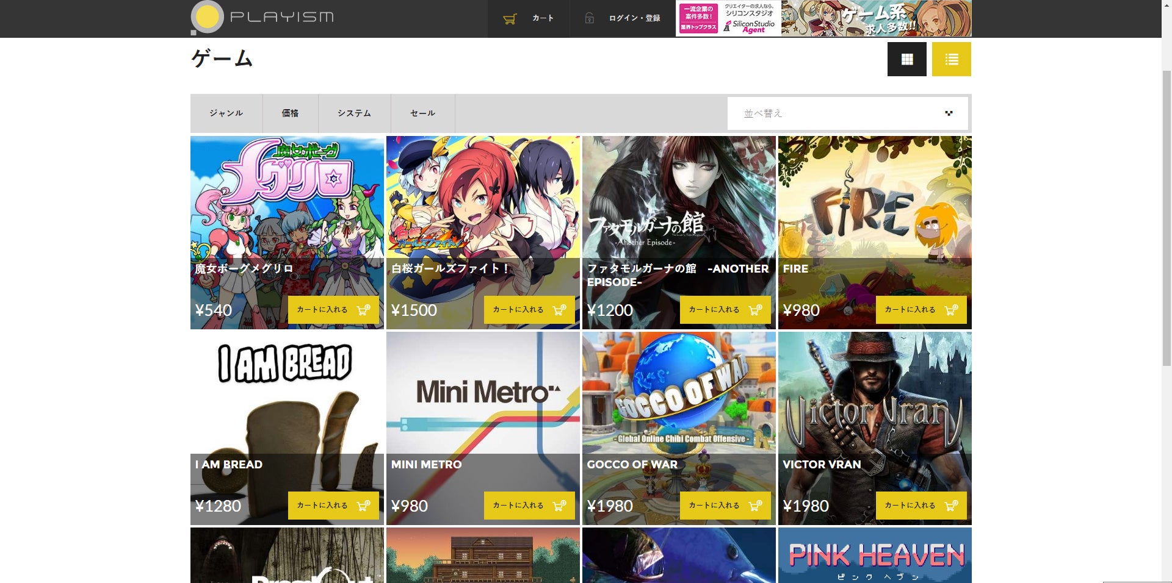Expand the 価格 (price) filter

[290, 113]
